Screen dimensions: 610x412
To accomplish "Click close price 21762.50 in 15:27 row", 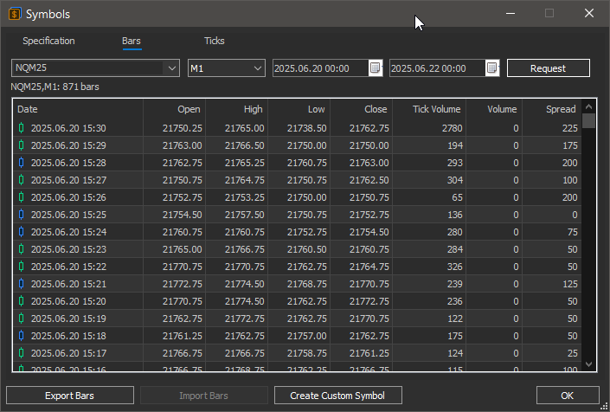I will point(369,180).
